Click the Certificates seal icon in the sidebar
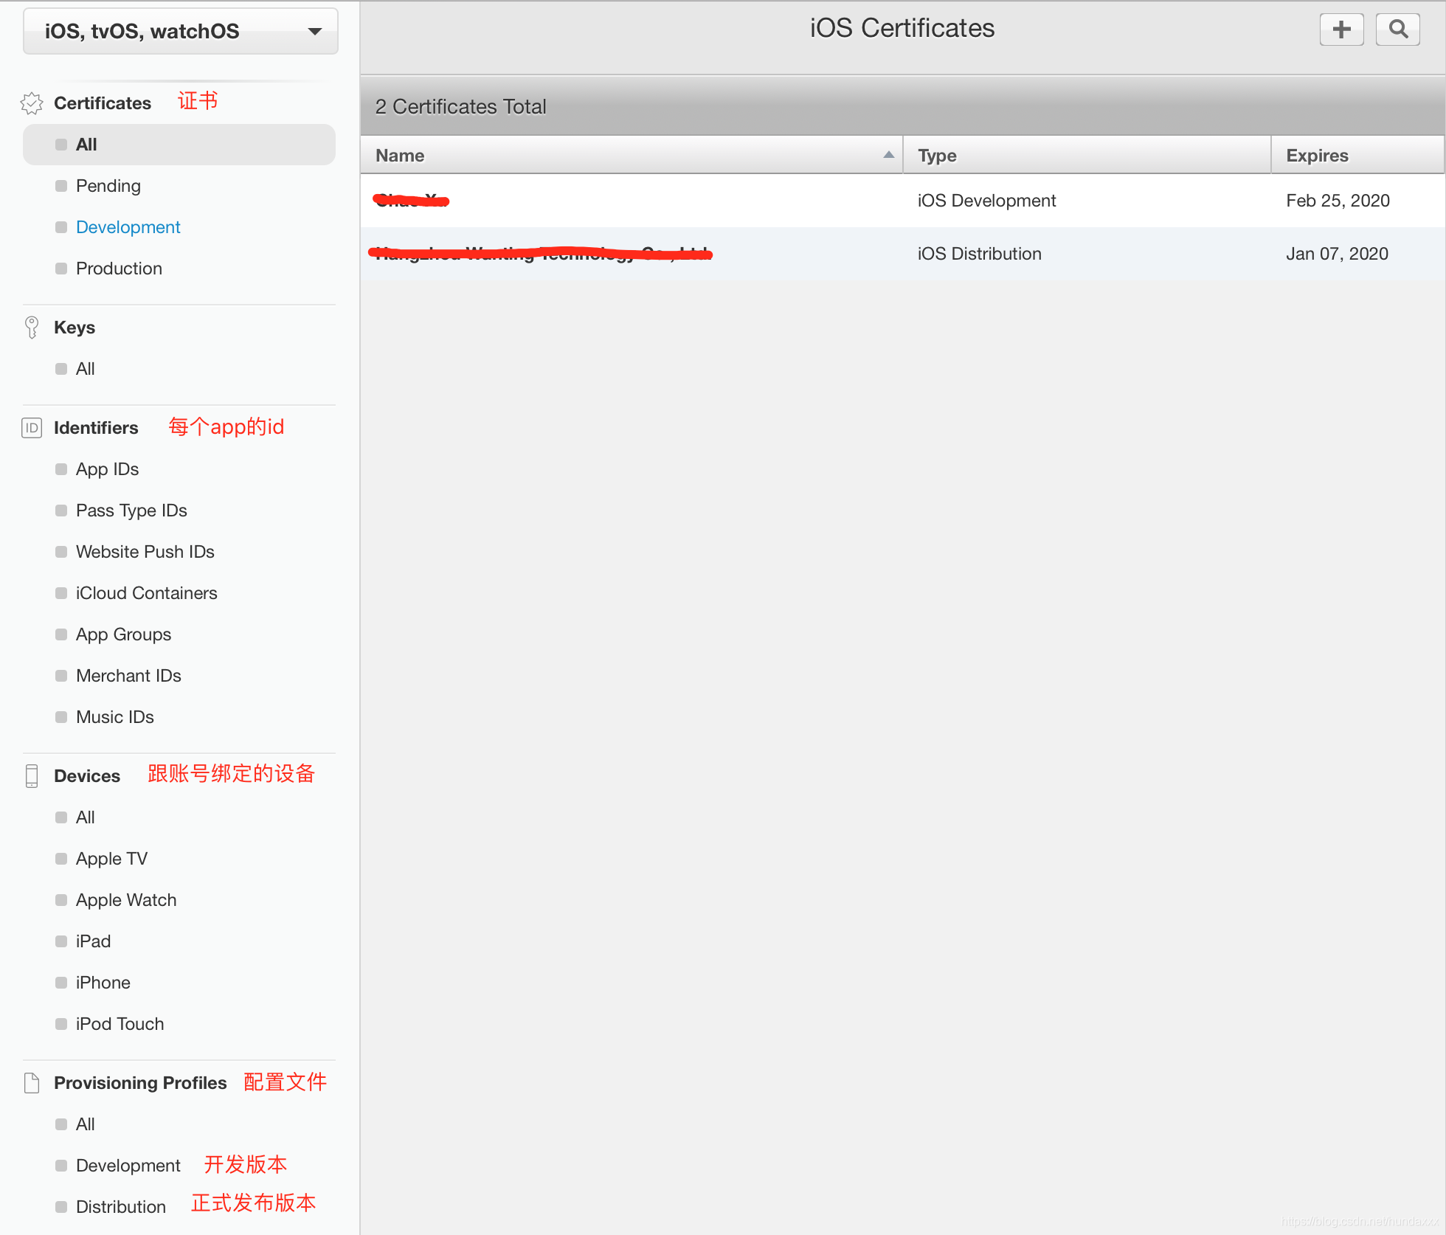 pos(32,103)
